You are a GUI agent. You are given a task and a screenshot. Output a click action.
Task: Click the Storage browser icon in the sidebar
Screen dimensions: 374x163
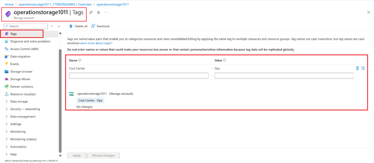click(7, 72)
